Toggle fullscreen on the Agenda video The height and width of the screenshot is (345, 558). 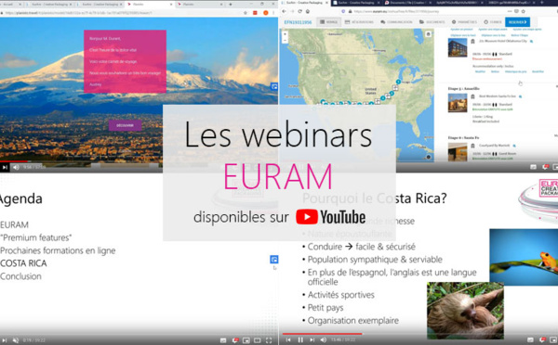(269, 340)
